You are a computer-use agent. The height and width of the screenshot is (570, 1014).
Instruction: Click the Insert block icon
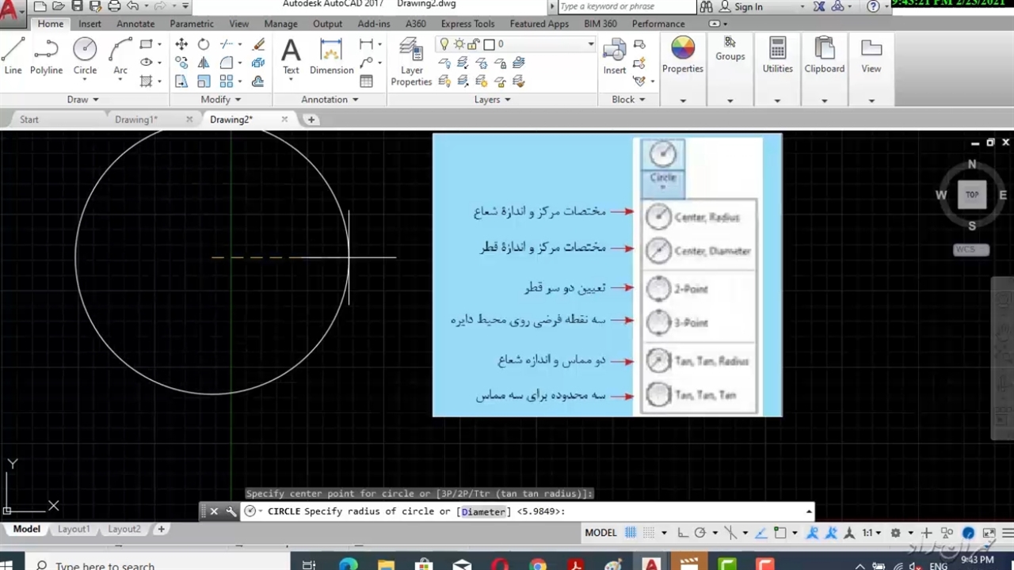(x=614, y=55)
